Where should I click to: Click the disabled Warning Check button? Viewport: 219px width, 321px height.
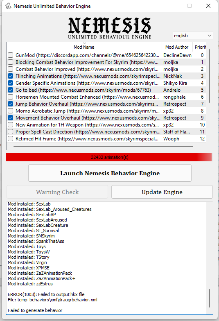pyautogui.click(x=57, y=192)
